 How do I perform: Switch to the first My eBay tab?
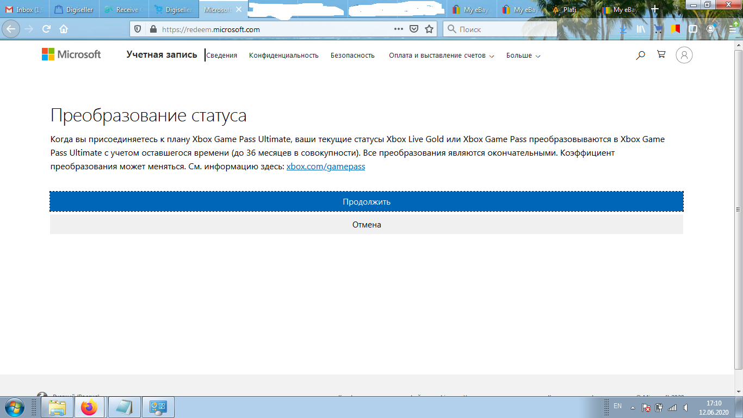(x=472, y=10)
